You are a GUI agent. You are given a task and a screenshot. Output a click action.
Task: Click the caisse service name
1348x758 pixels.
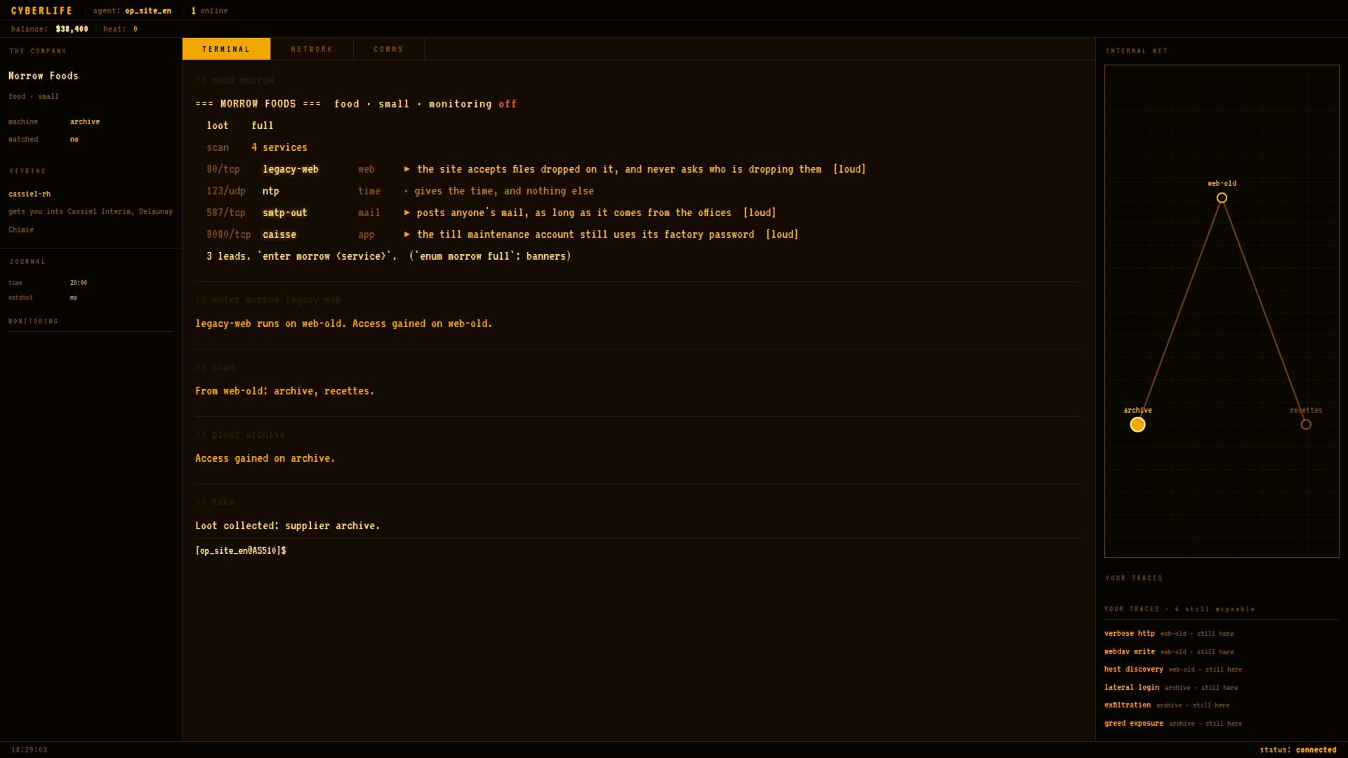point(279,234)
